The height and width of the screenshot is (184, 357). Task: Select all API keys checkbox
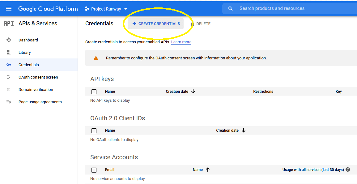coord(94,92)
